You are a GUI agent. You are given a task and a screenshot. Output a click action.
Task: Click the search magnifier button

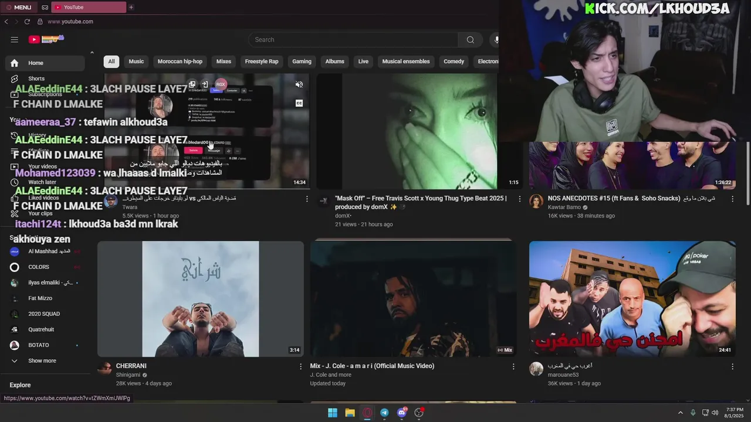click(x=470, y=40)
